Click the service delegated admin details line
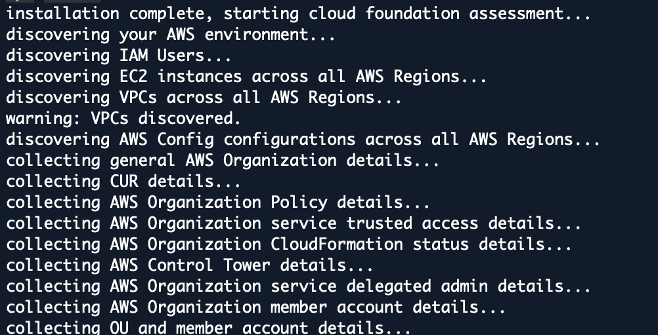 click(298, 286)
